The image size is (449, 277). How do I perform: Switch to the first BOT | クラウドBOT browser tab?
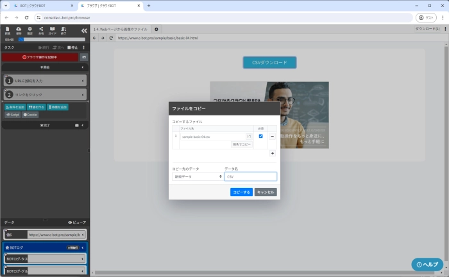click(35, 6)
